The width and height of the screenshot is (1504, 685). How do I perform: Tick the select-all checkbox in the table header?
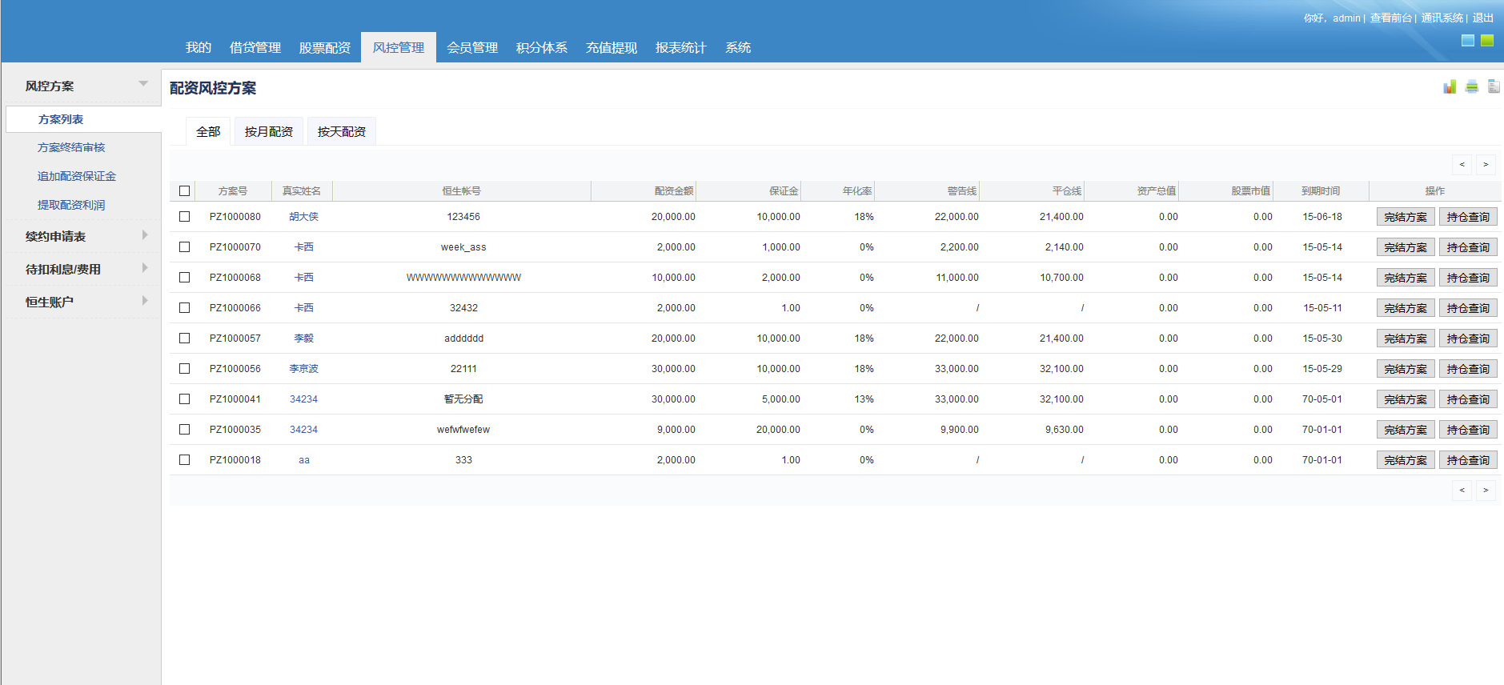(185, 191)
